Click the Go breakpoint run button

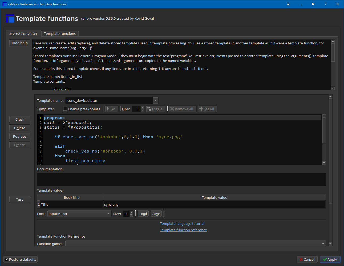tap(111, 109)
